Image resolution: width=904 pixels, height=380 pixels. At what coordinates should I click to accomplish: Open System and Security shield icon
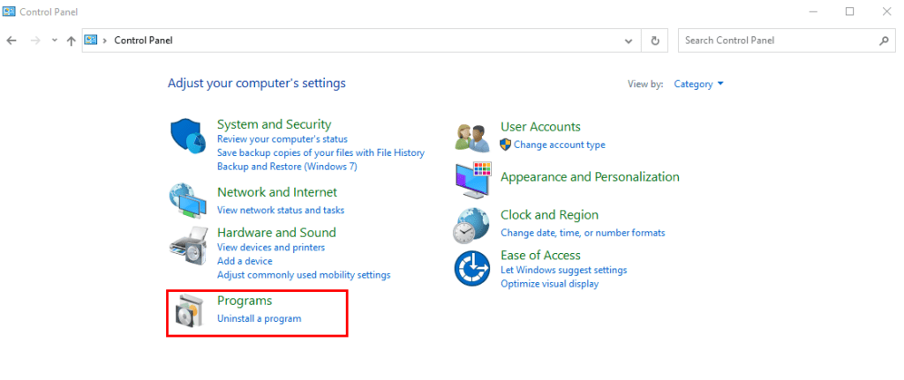(188, 137)
